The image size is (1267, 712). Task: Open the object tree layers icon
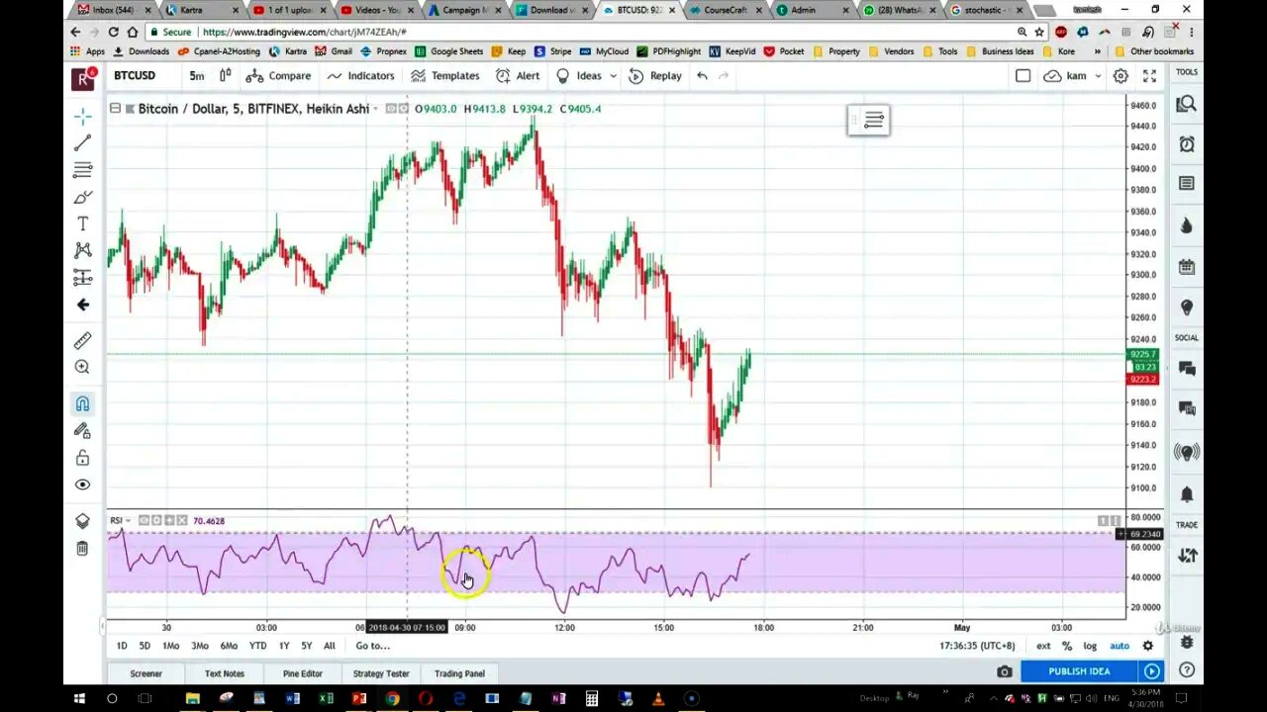pos(82,521)
